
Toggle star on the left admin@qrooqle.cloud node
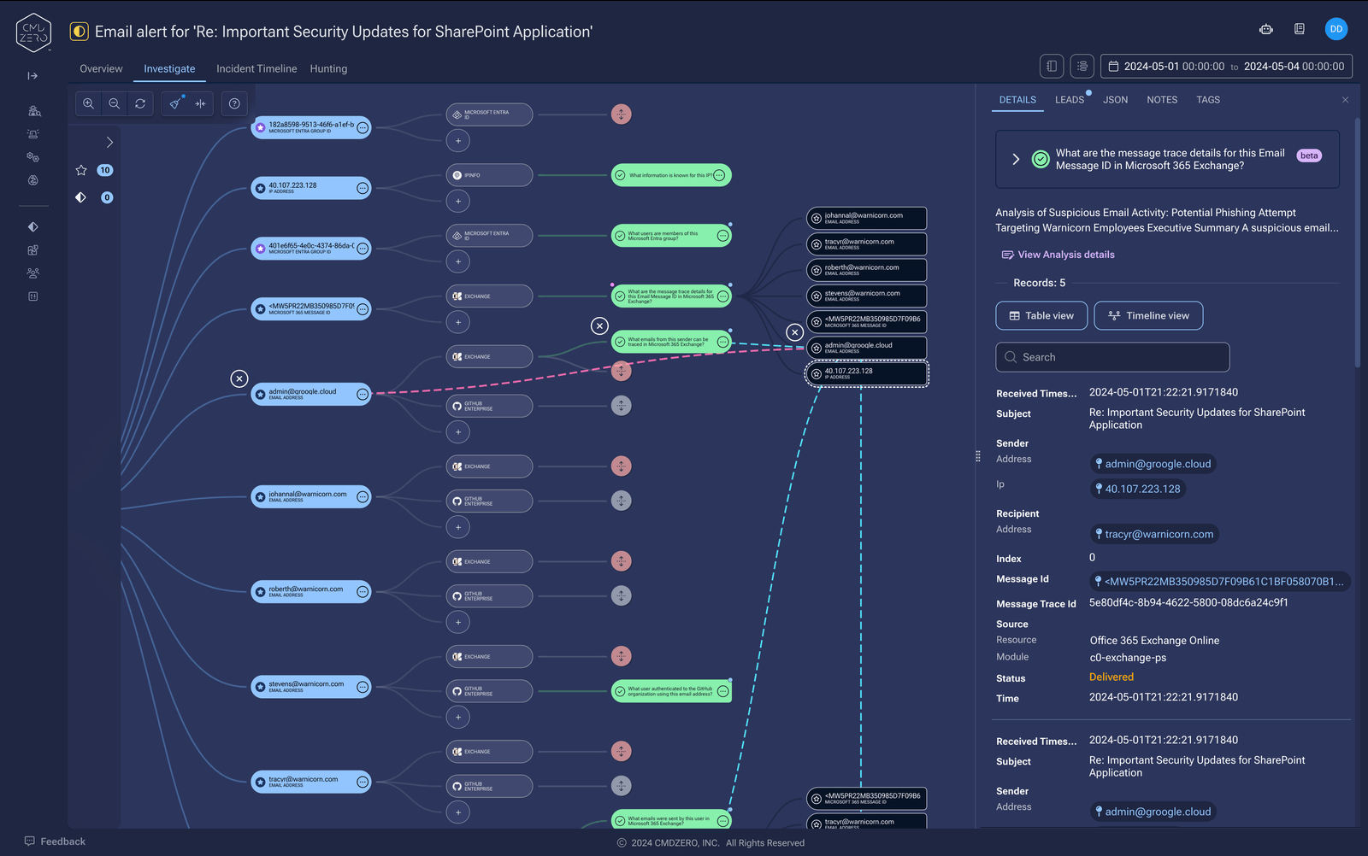[x=261, y=395]
